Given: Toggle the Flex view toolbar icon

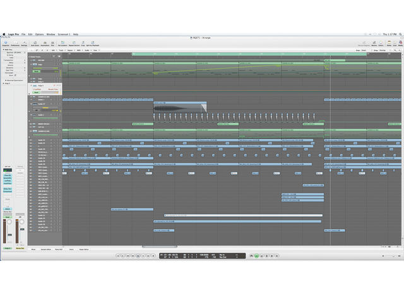Looking at the screenshot, I should pos(52,44).
